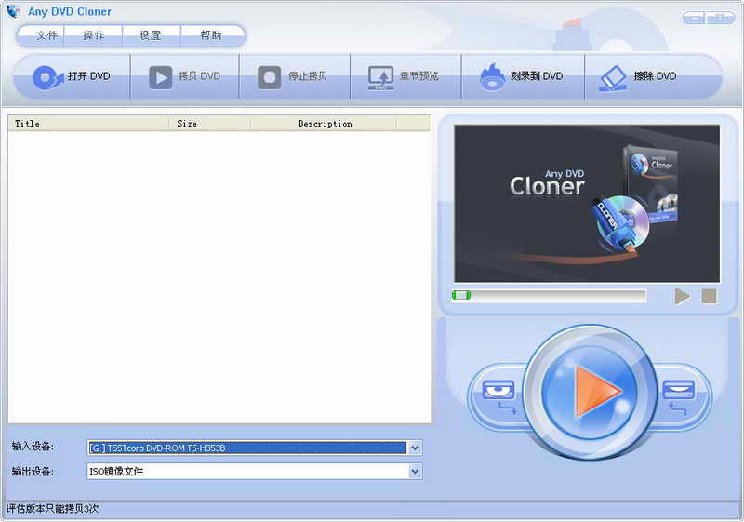Click the 刻录到 DVD flame icon
This screenshot has height=522, width=744.
[492, 77]
